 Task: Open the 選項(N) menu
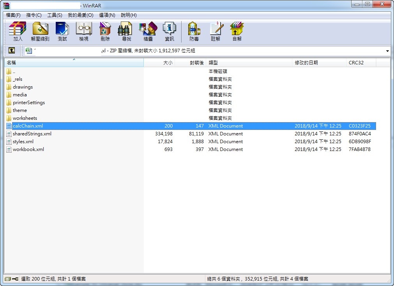click(x=107, y=15)
